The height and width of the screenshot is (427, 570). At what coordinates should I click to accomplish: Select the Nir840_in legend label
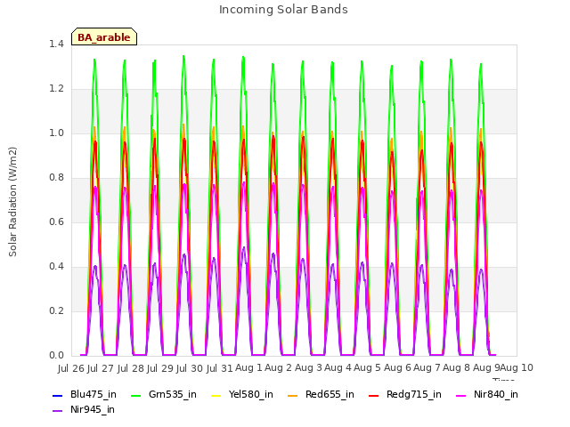point(496,394)
